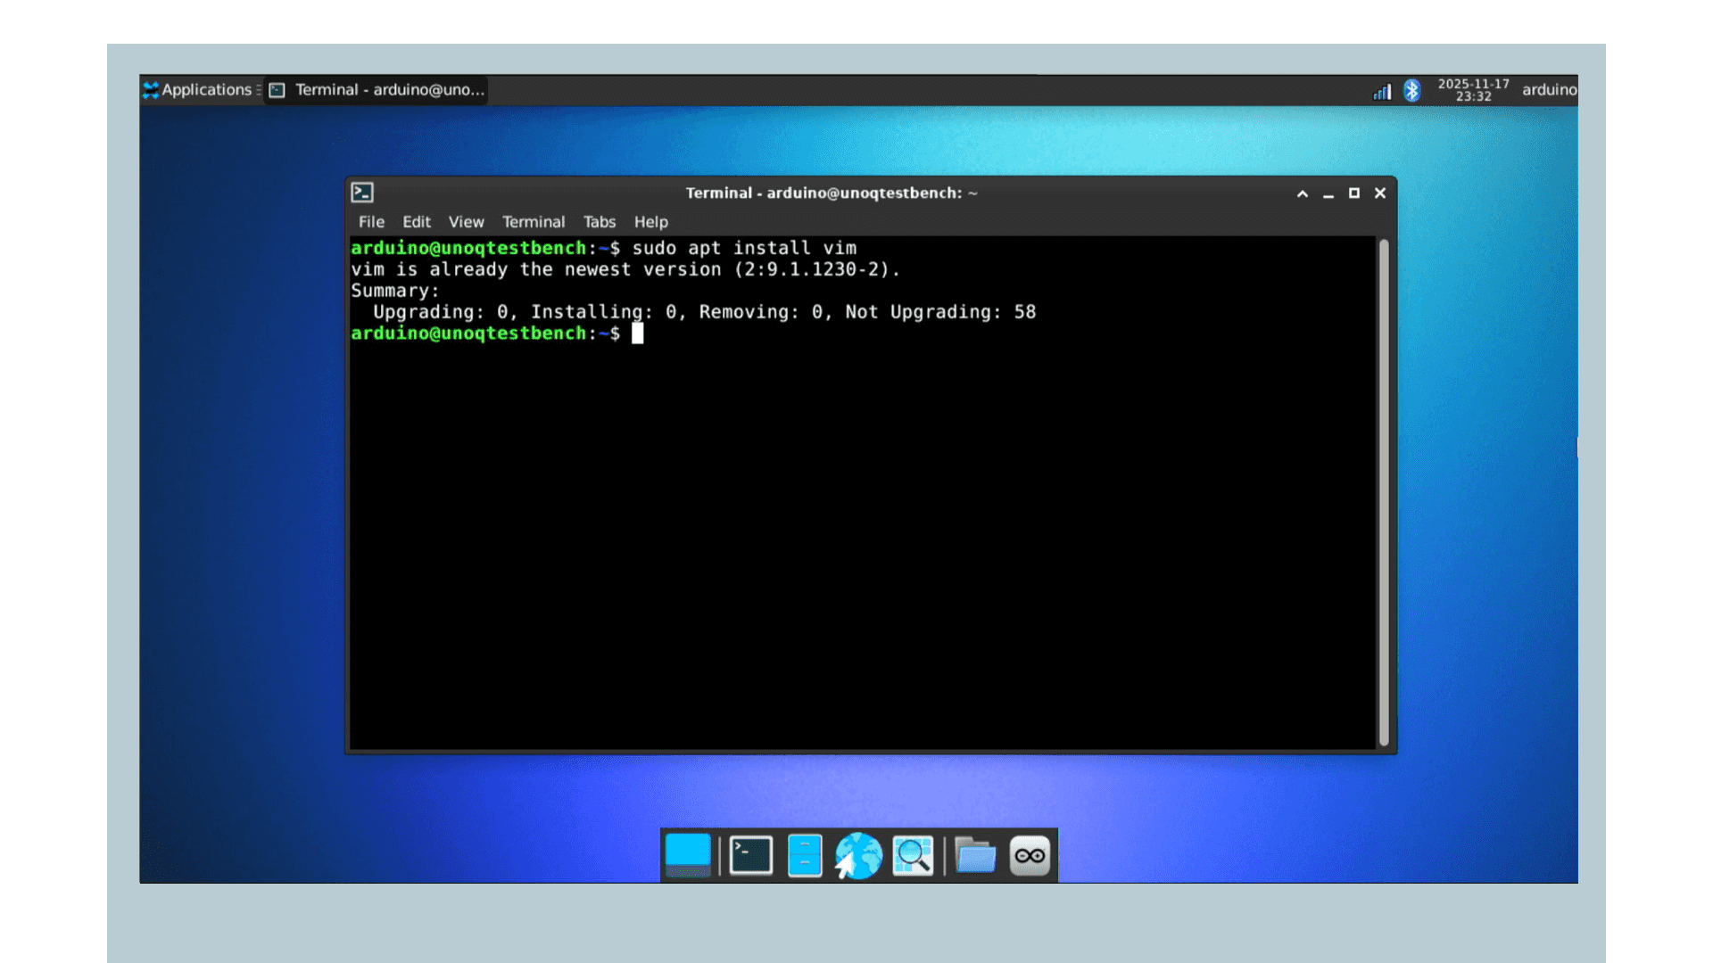The image size is (1713, 963).
Task: Click the terminal icon in the window titlebar
Action: [x=360, y=192]
